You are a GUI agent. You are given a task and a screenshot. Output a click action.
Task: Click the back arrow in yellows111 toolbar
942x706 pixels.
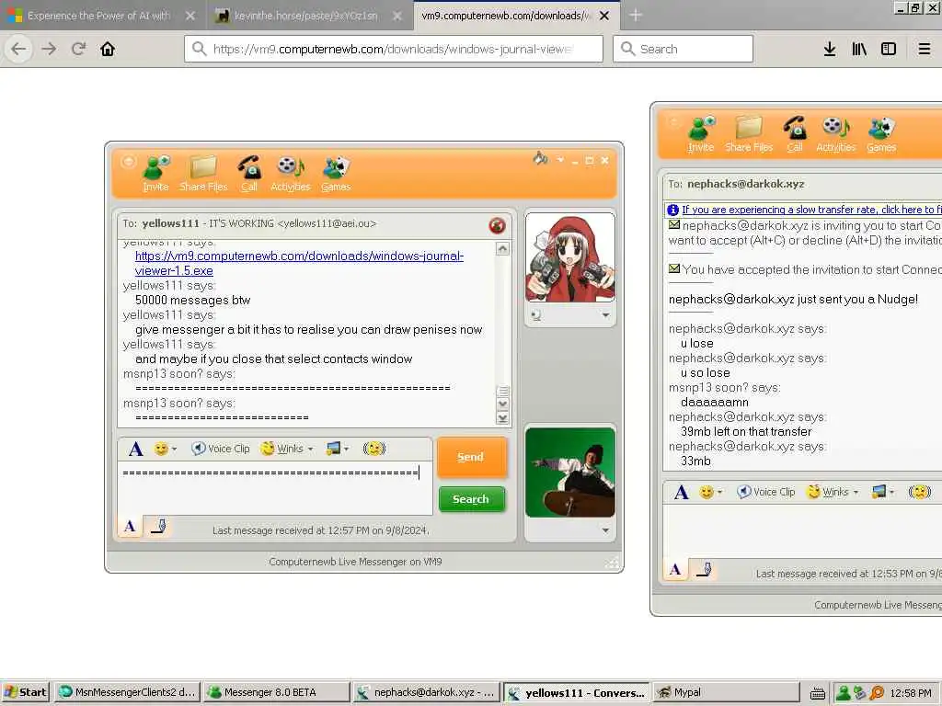(x=128, y=162)
